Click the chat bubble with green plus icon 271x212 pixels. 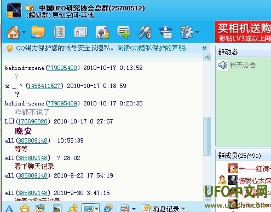click(124, 32)
